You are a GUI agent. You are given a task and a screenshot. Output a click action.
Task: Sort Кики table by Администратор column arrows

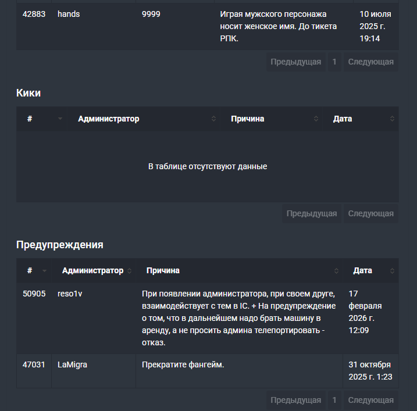point(213,119)
